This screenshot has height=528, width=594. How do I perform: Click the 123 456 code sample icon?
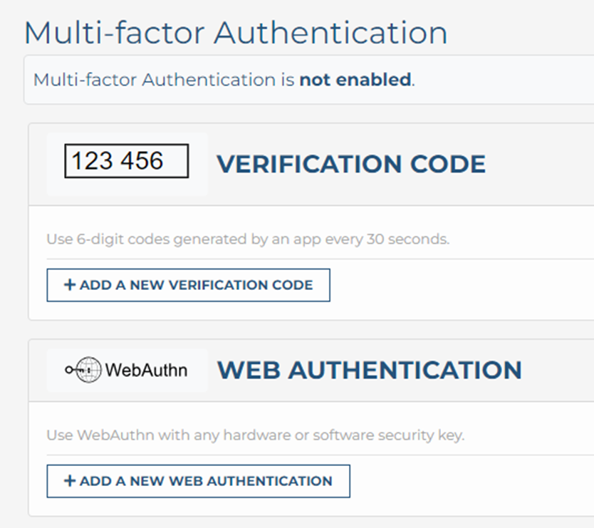(x=126, y=161)
